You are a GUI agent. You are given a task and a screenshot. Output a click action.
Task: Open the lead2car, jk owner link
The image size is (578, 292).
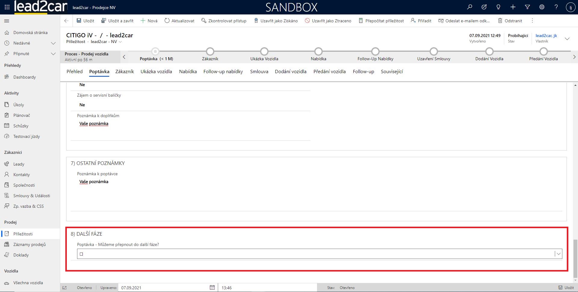[546, 36]
